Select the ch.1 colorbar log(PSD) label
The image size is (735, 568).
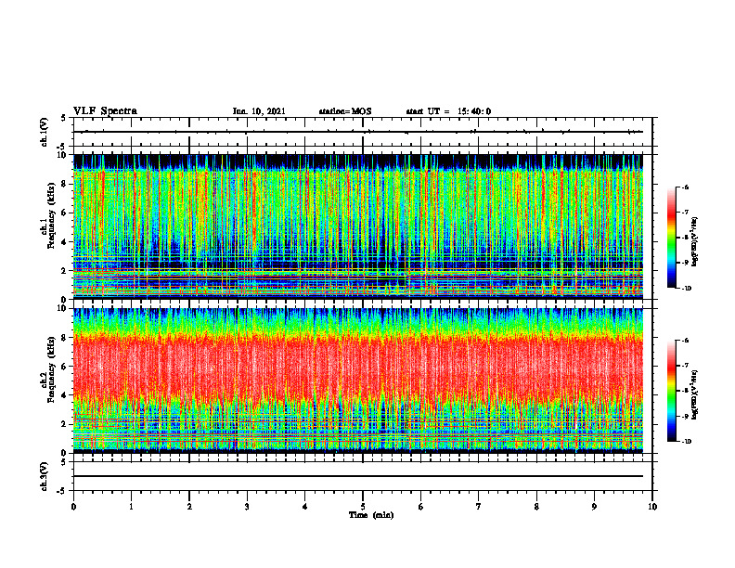tap(694, 242)
